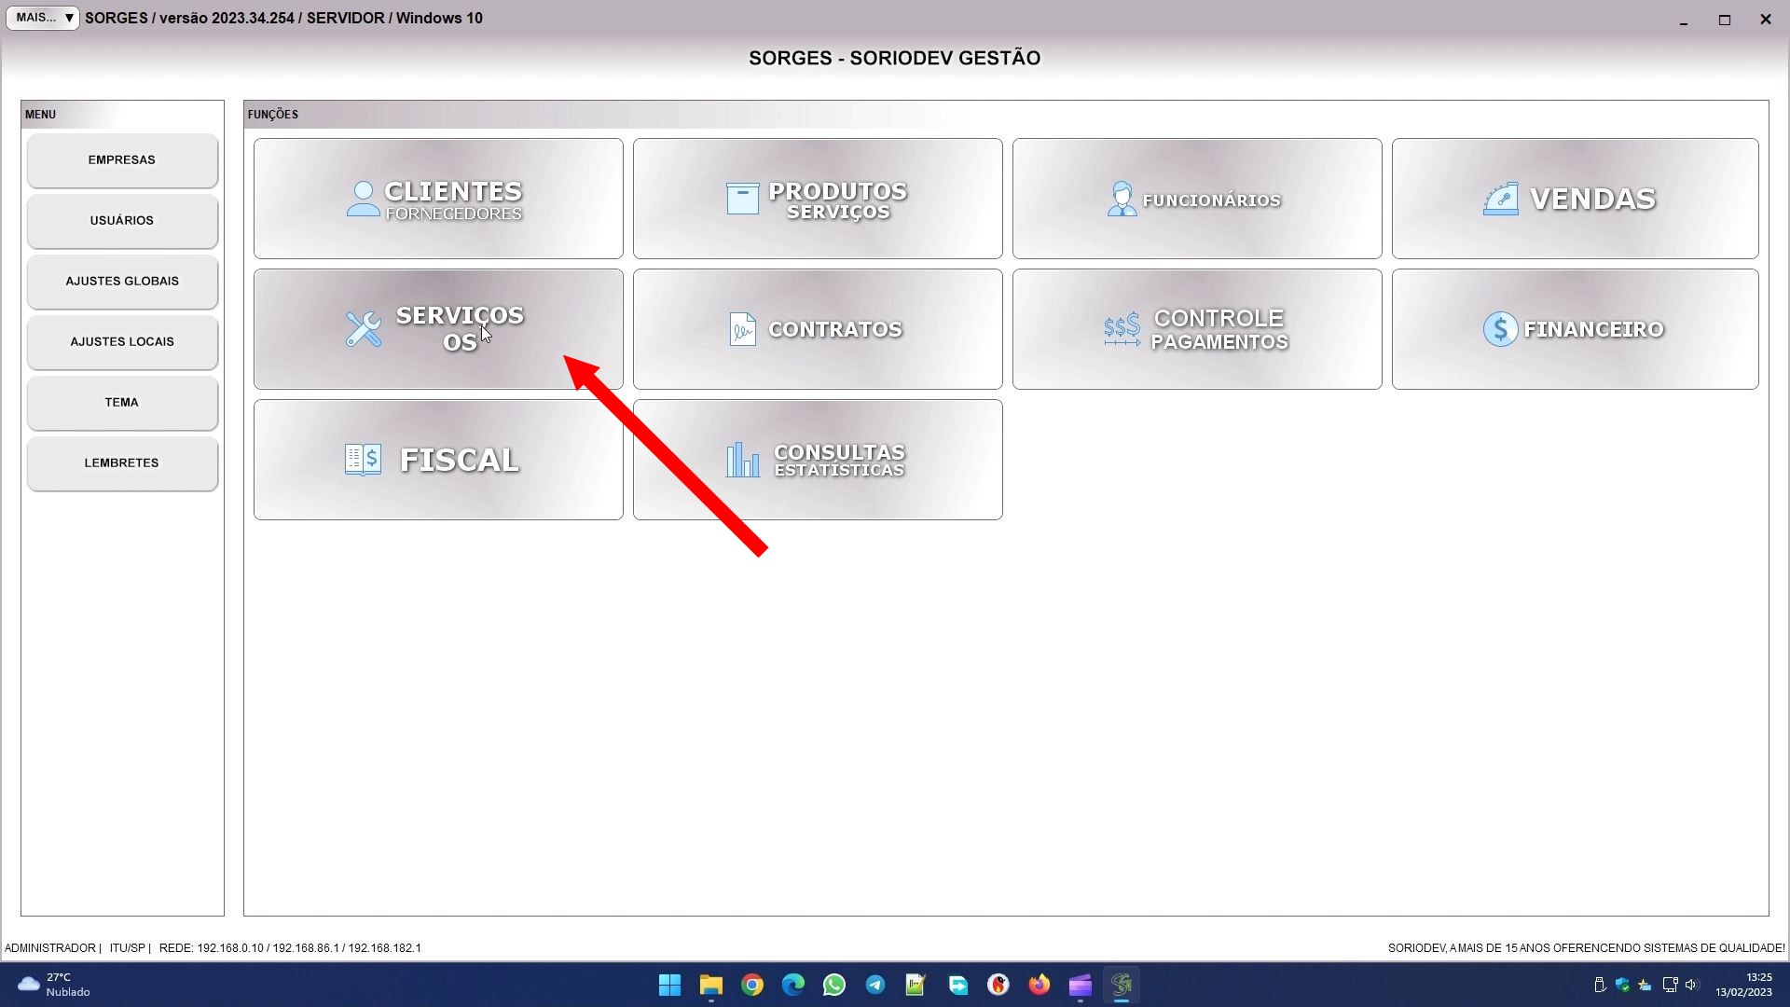
Task: Click the clock showing 13:25 13/02/2023
Action: tap(1743, 985)
